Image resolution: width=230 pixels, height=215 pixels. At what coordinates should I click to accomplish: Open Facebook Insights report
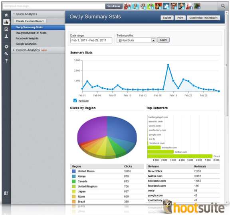pos(27,38)
